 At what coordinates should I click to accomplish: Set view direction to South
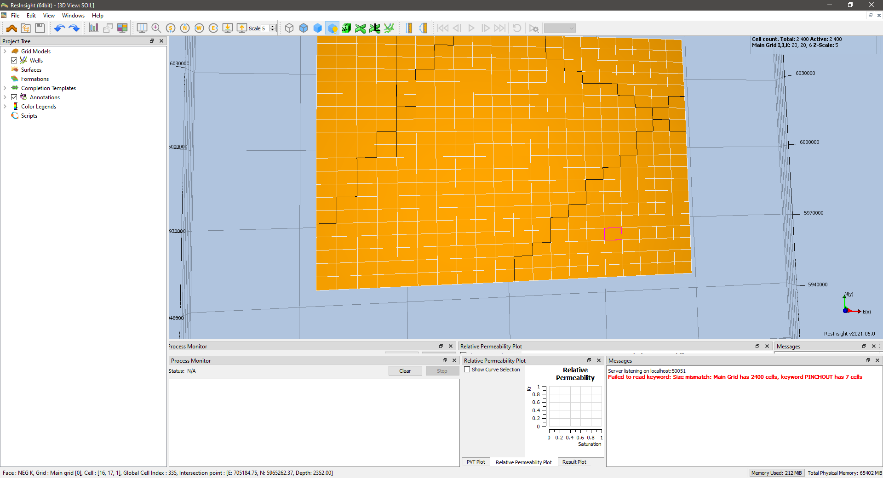click(x=171, y=28)
